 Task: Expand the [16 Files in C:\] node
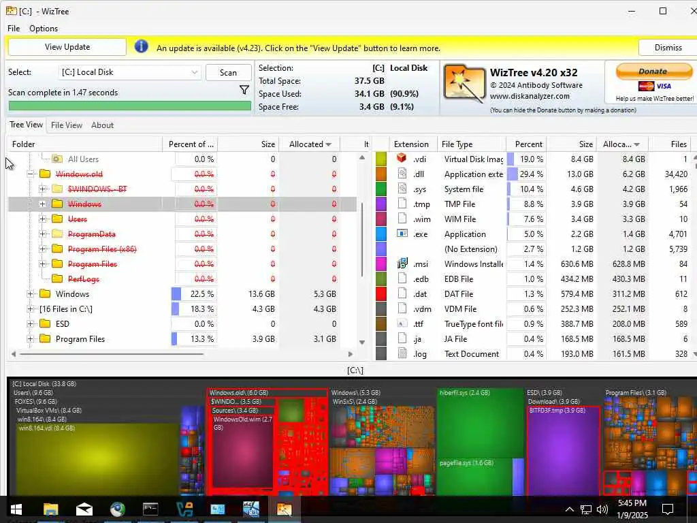30,308
